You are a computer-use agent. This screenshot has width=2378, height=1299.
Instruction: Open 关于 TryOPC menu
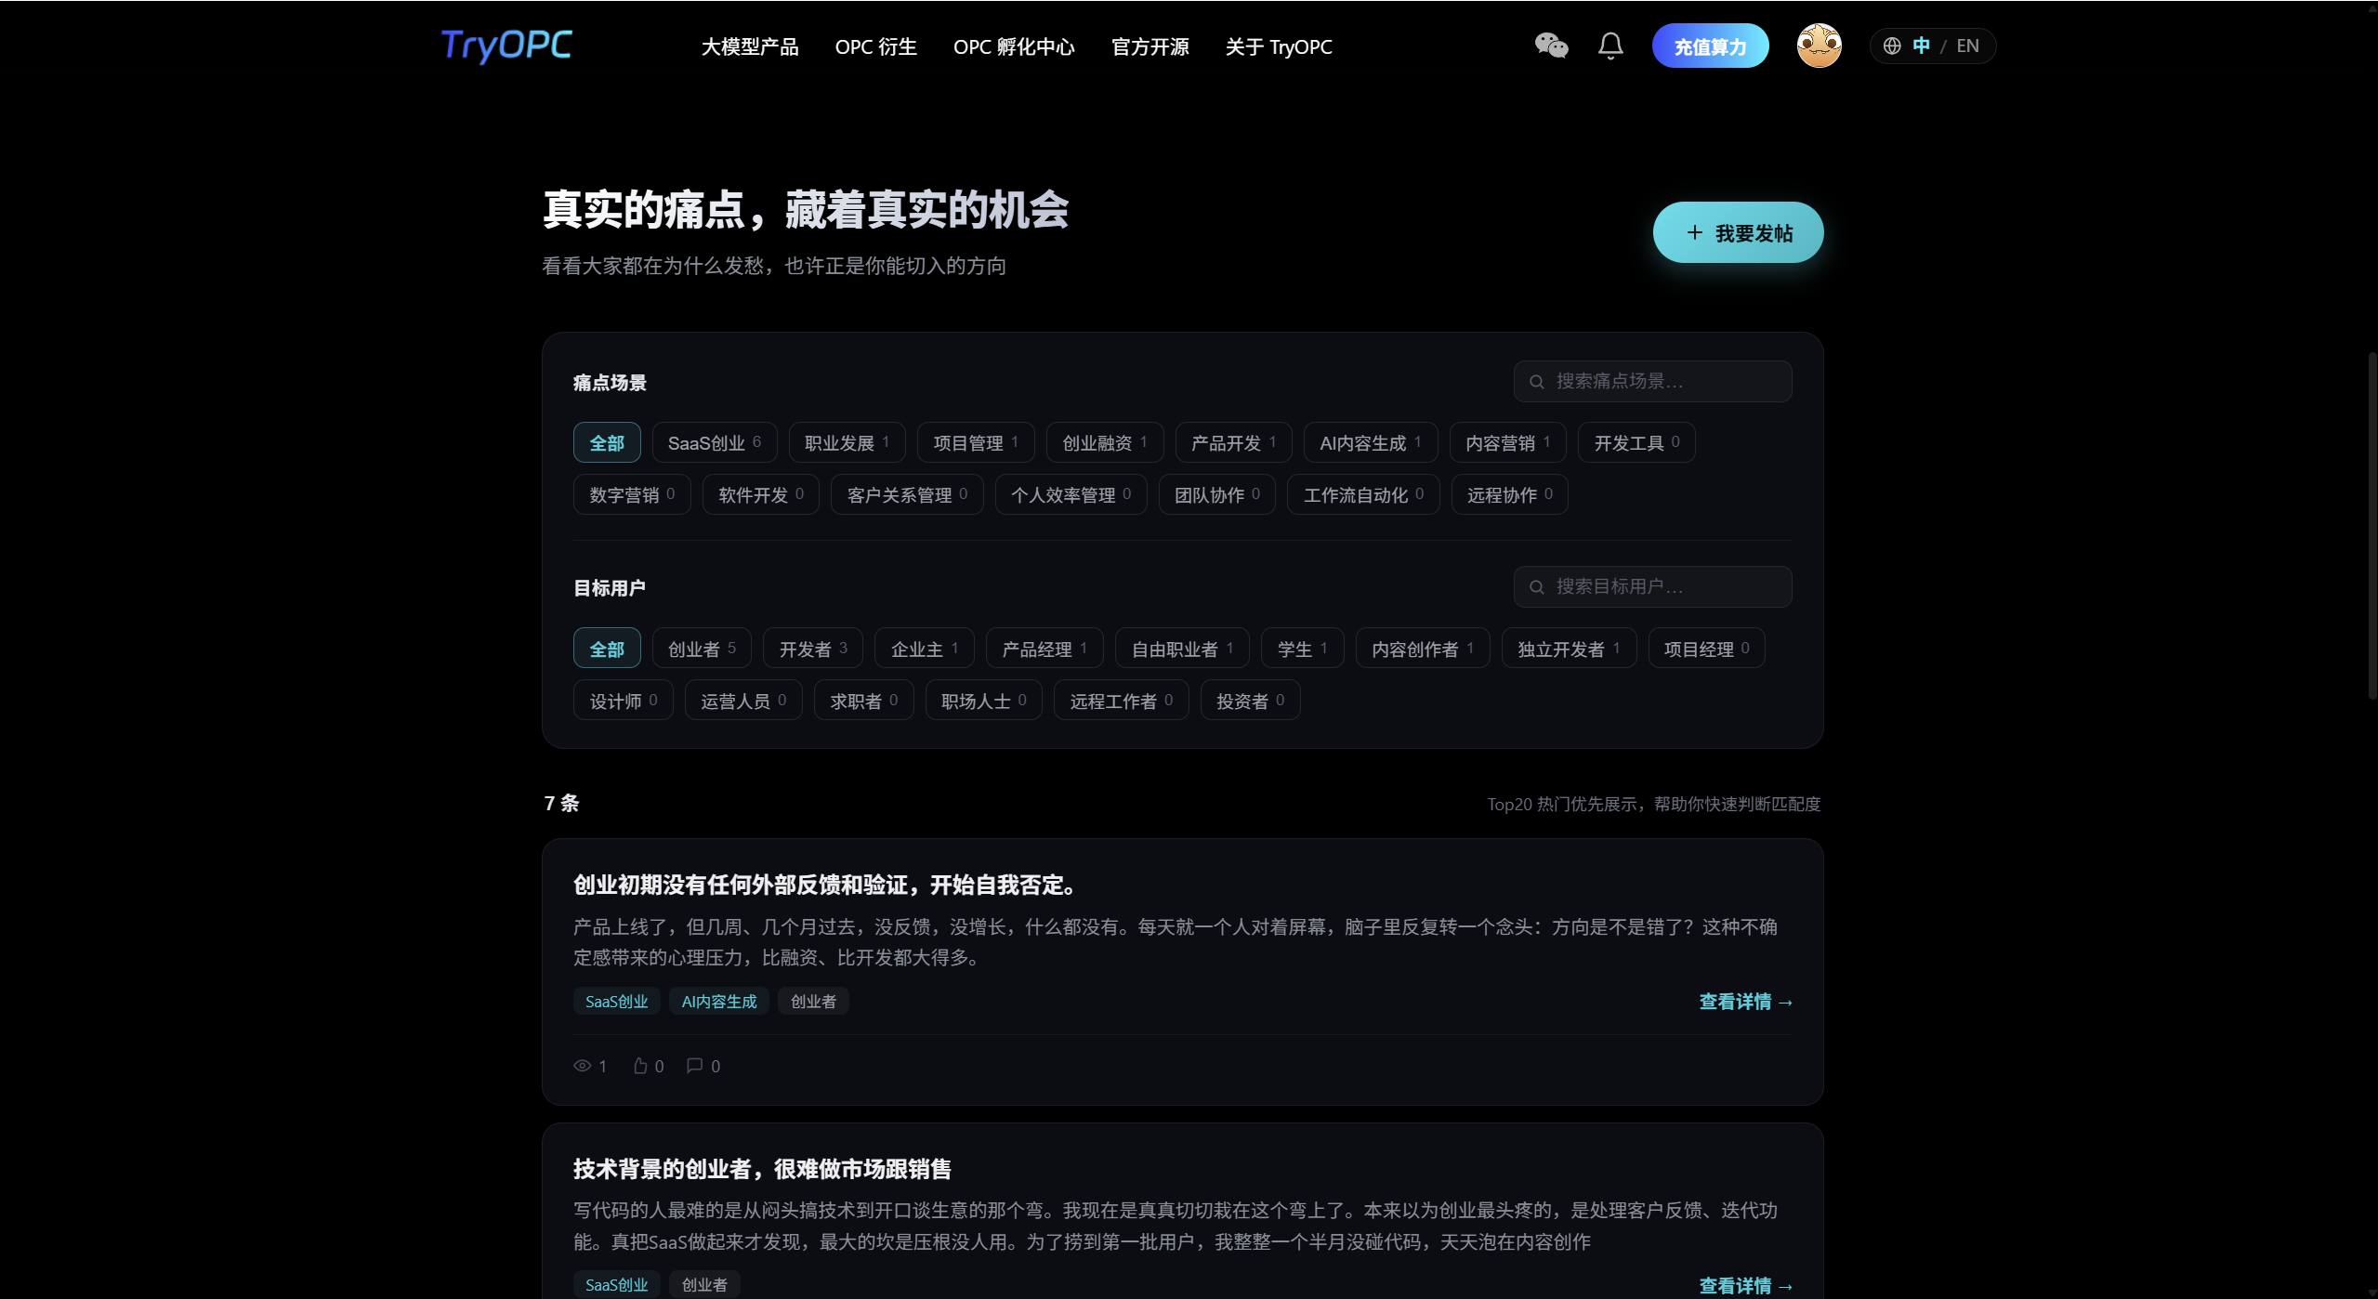(1278, 46)
